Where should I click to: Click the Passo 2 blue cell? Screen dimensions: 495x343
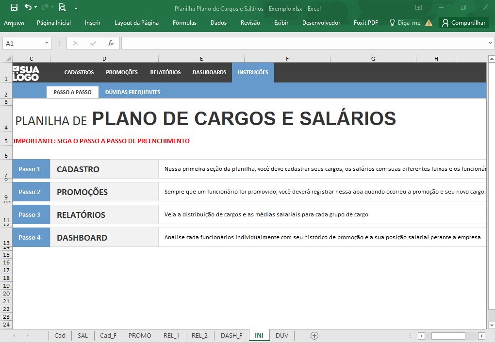point(31,192)
